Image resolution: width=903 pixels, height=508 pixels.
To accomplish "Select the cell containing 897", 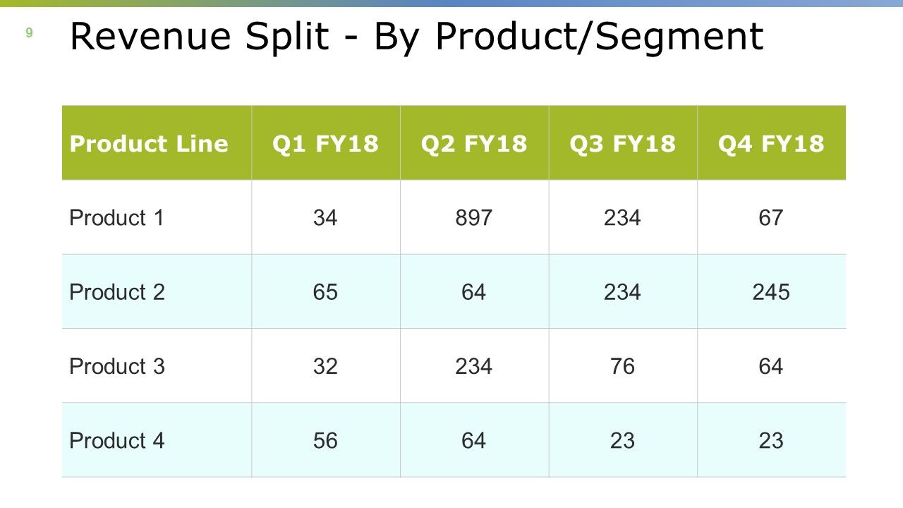I will click(x=475, y=217).
